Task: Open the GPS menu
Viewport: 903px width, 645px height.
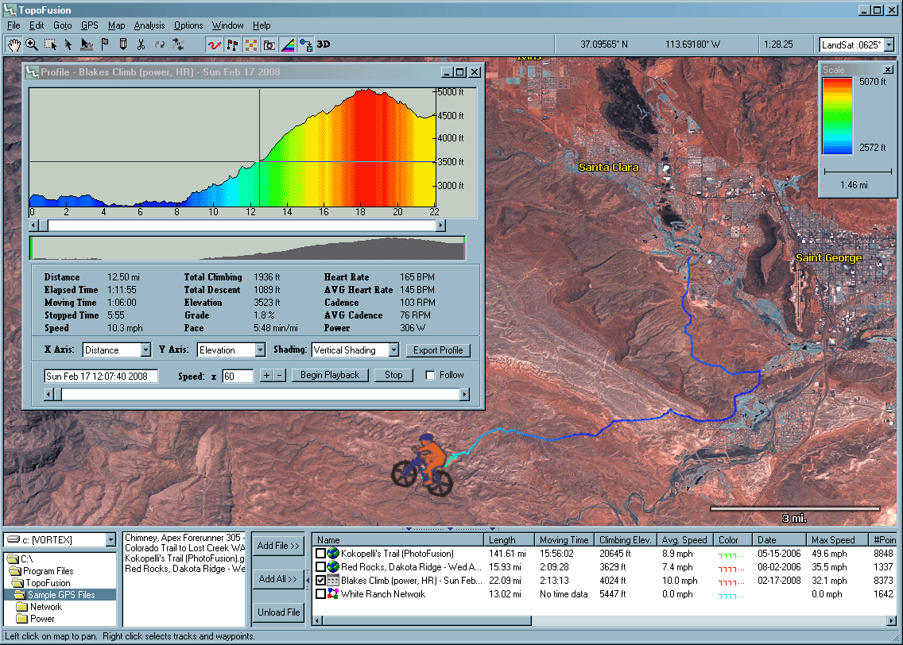Action: tap(89, 25)
